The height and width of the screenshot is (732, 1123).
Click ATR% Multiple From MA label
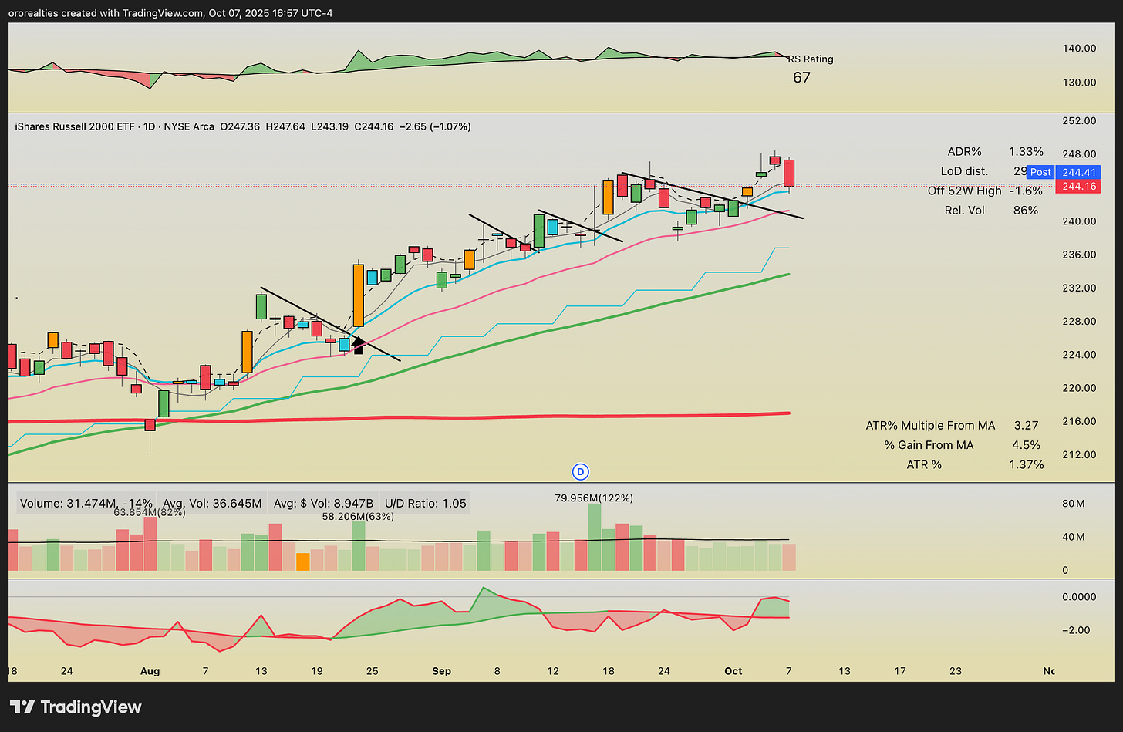coord(930,425)
